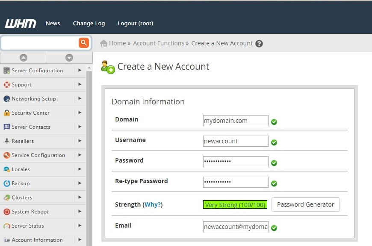Click the Home icon in breadcrumb

tap(103, 43)
